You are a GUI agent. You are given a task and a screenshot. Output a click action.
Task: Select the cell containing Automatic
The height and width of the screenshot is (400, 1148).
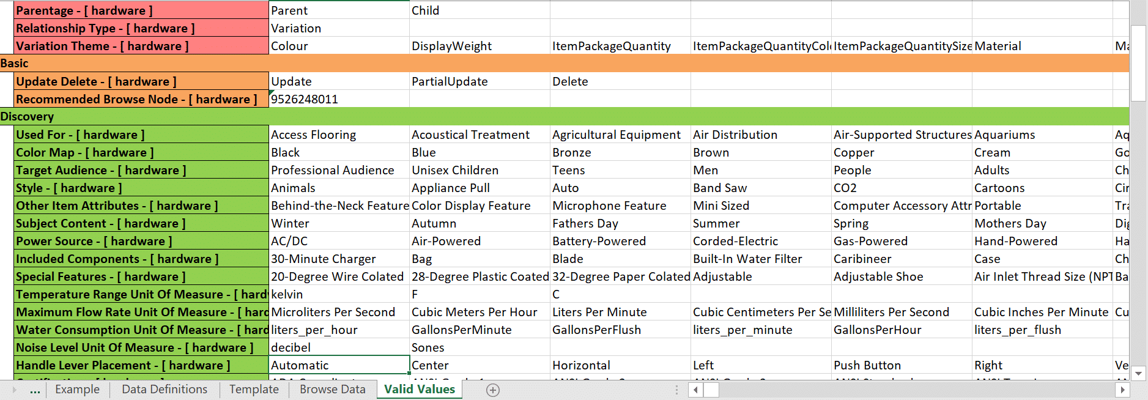click(x=339, y=365)
